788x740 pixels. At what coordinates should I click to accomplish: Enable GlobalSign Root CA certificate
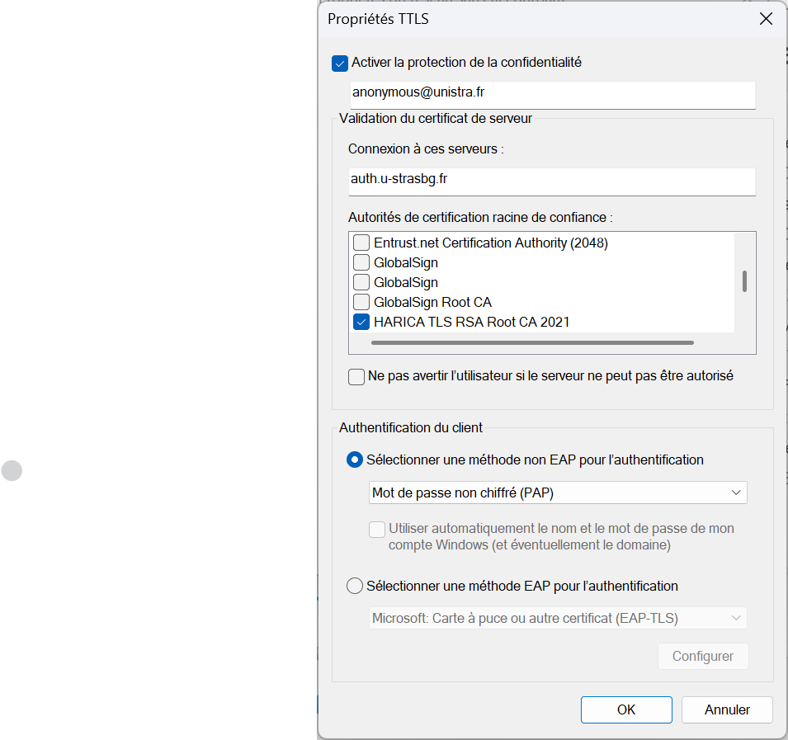pyautogui.click(x=361, y=303)
